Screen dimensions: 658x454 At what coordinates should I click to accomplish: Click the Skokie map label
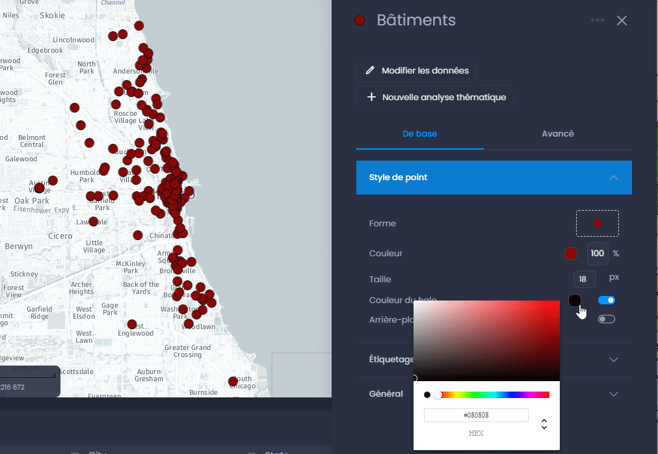52,15
